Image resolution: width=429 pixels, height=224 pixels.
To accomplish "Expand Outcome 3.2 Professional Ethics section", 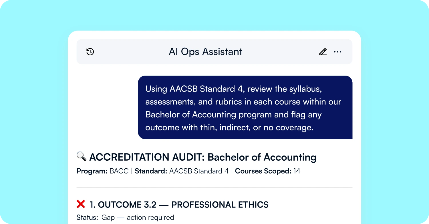I will (179, 205).
